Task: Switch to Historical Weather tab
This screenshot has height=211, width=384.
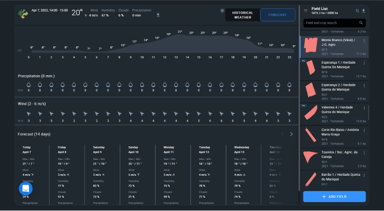Action: pos(243,15)
